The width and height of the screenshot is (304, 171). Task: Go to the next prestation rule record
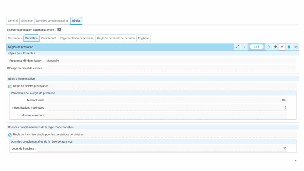click(269, 47)
